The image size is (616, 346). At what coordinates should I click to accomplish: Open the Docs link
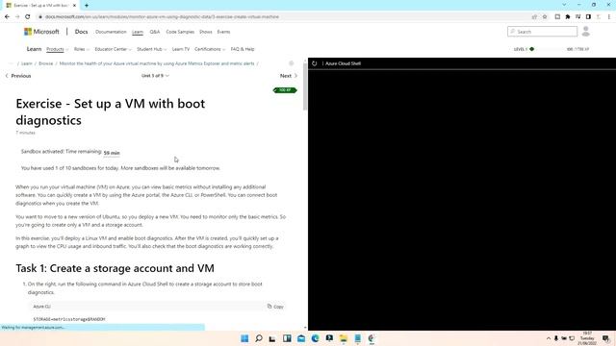click(x=81, y=32)
